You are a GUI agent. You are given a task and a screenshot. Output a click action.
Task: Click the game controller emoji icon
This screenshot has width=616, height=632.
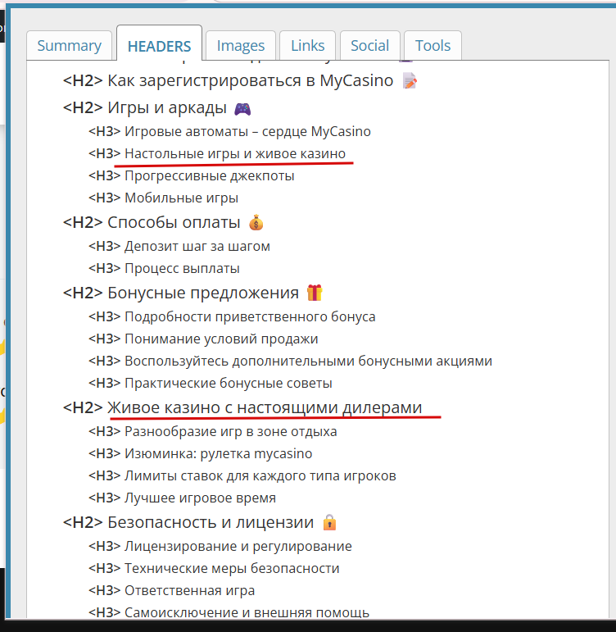point(242,109)
